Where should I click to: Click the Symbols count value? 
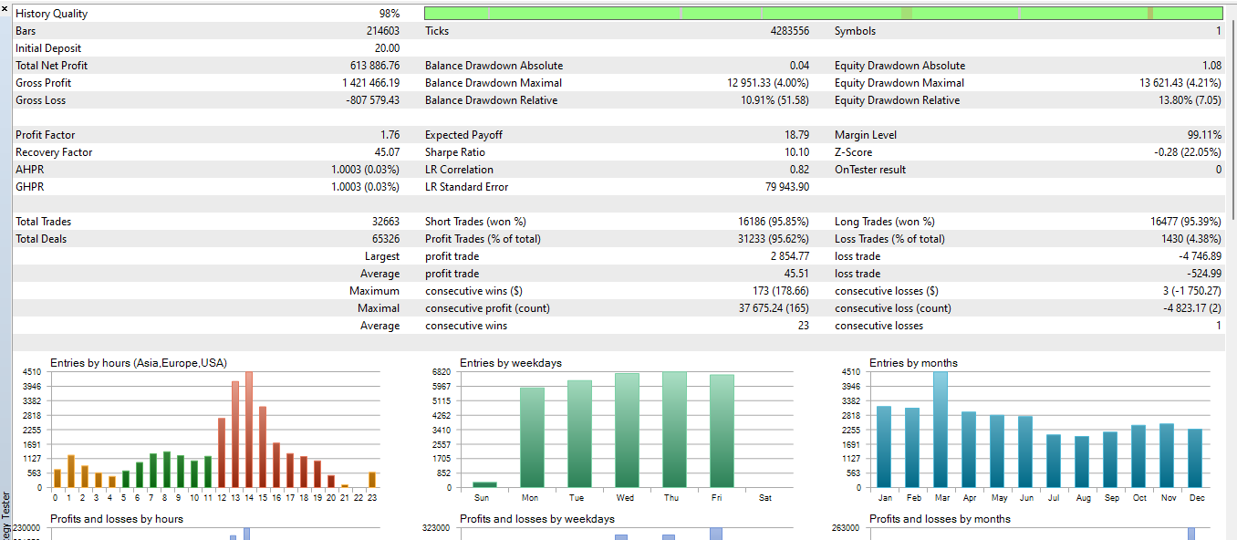[1221, 30]
